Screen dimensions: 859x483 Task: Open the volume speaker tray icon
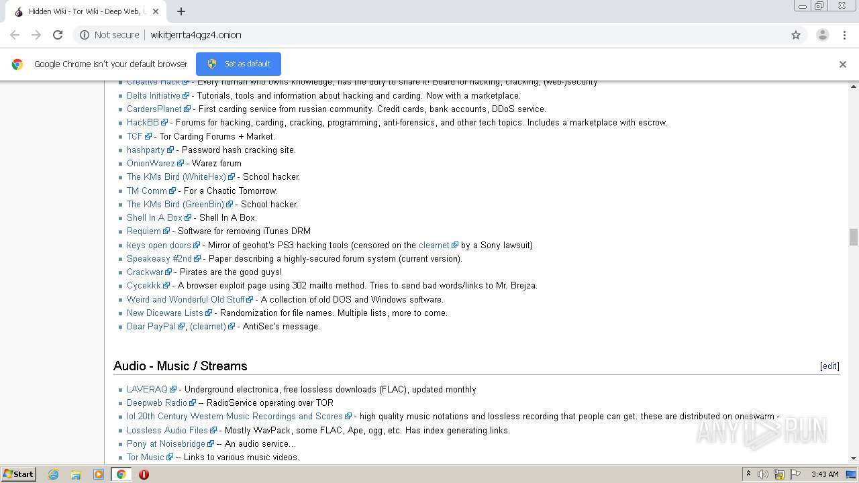point(763,474)
